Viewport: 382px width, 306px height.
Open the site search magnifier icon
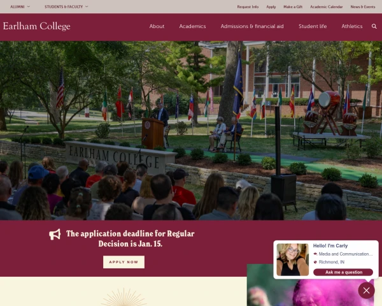pyautogui.click(x=374, y=26)
